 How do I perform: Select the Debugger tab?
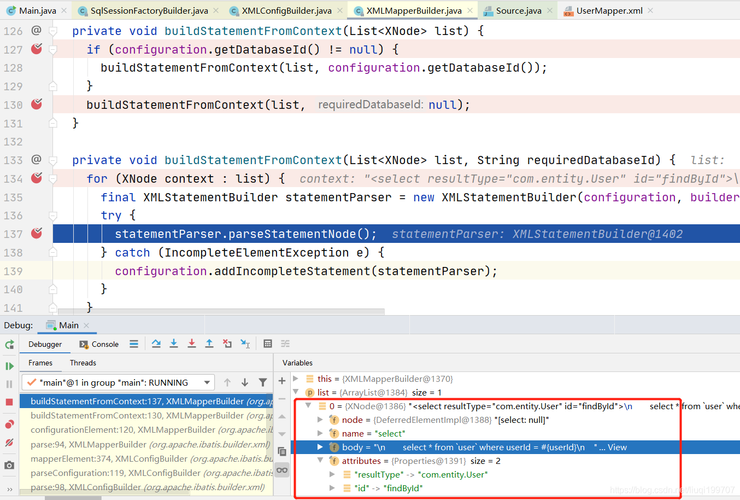(45, 344)
